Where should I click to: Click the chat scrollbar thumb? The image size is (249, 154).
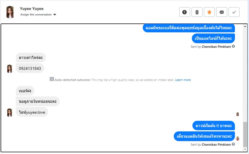point(245,134)
